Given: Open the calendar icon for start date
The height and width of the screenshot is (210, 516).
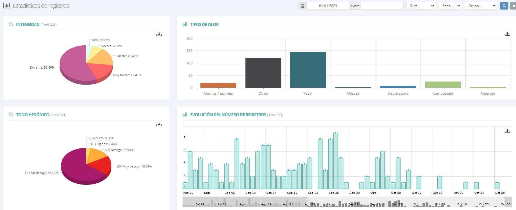Looking at the screenshot, I should [303, 6].
